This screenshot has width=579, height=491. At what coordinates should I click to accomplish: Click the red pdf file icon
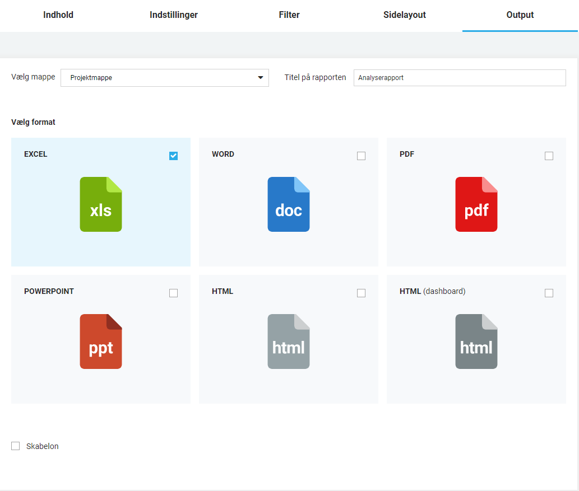pyautogui.click(x=476, y=204)
